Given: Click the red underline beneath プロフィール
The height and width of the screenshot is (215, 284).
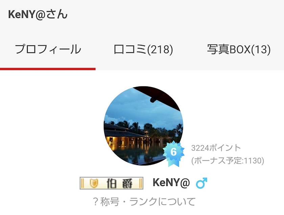Looking at the screenshot, I should [x=48, y=69].
